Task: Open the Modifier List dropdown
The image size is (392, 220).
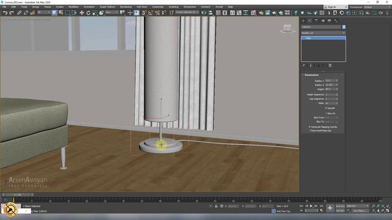Action: (323, 33)
